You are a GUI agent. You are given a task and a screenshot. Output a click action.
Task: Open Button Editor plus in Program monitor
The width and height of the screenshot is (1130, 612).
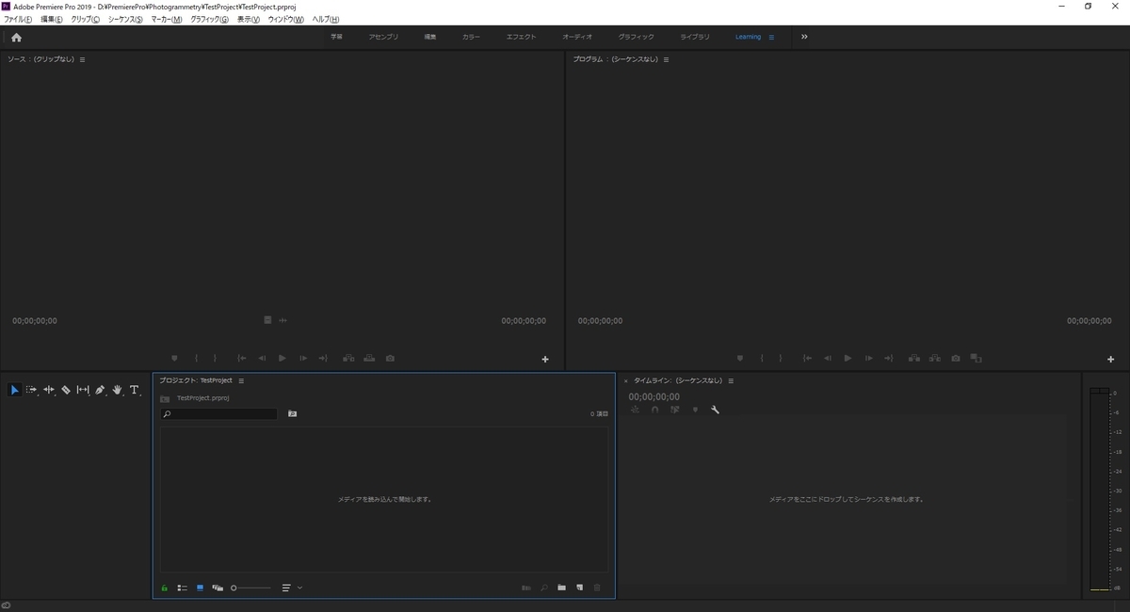point(1111,360)
